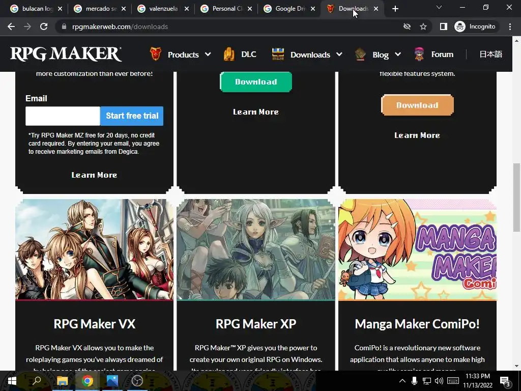Viewport: 521px width, 391px height.
Task: Click the Downloads treasure chest icon
Action: click(x=278, y=54)
